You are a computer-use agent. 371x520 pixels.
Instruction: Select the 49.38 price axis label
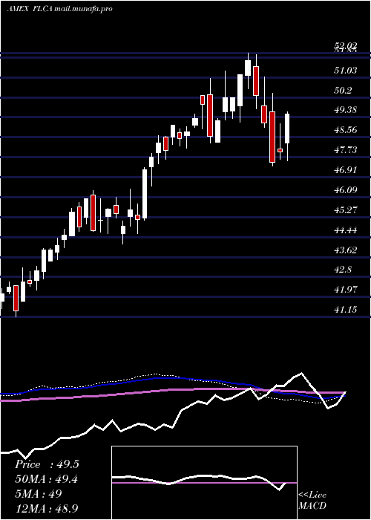(346, 110)
